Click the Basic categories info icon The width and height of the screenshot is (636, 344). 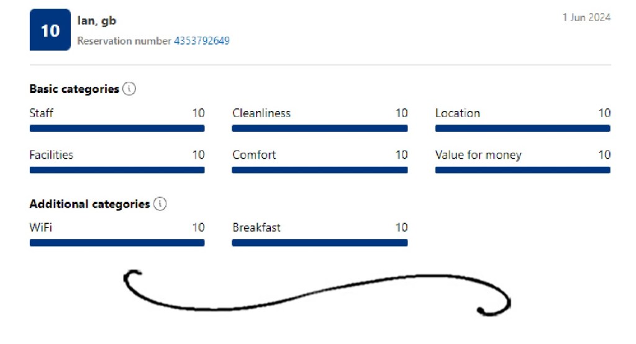click(129, 89)
